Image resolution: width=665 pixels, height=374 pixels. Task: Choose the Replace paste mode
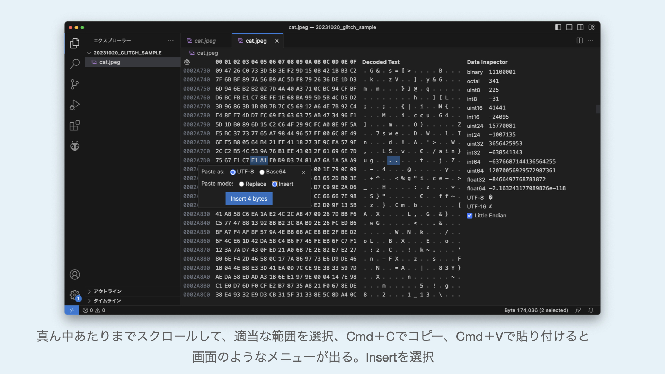click(x=242, y=184)
